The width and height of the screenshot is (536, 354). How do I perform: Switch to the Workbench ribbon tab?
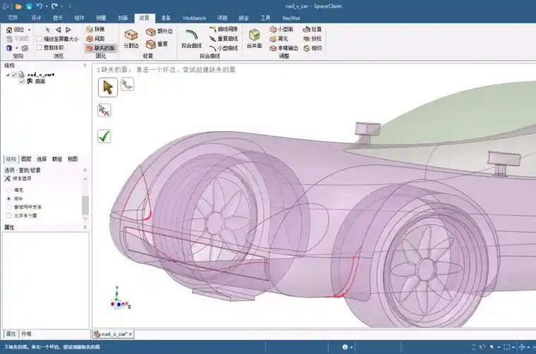tap(194, 18)
